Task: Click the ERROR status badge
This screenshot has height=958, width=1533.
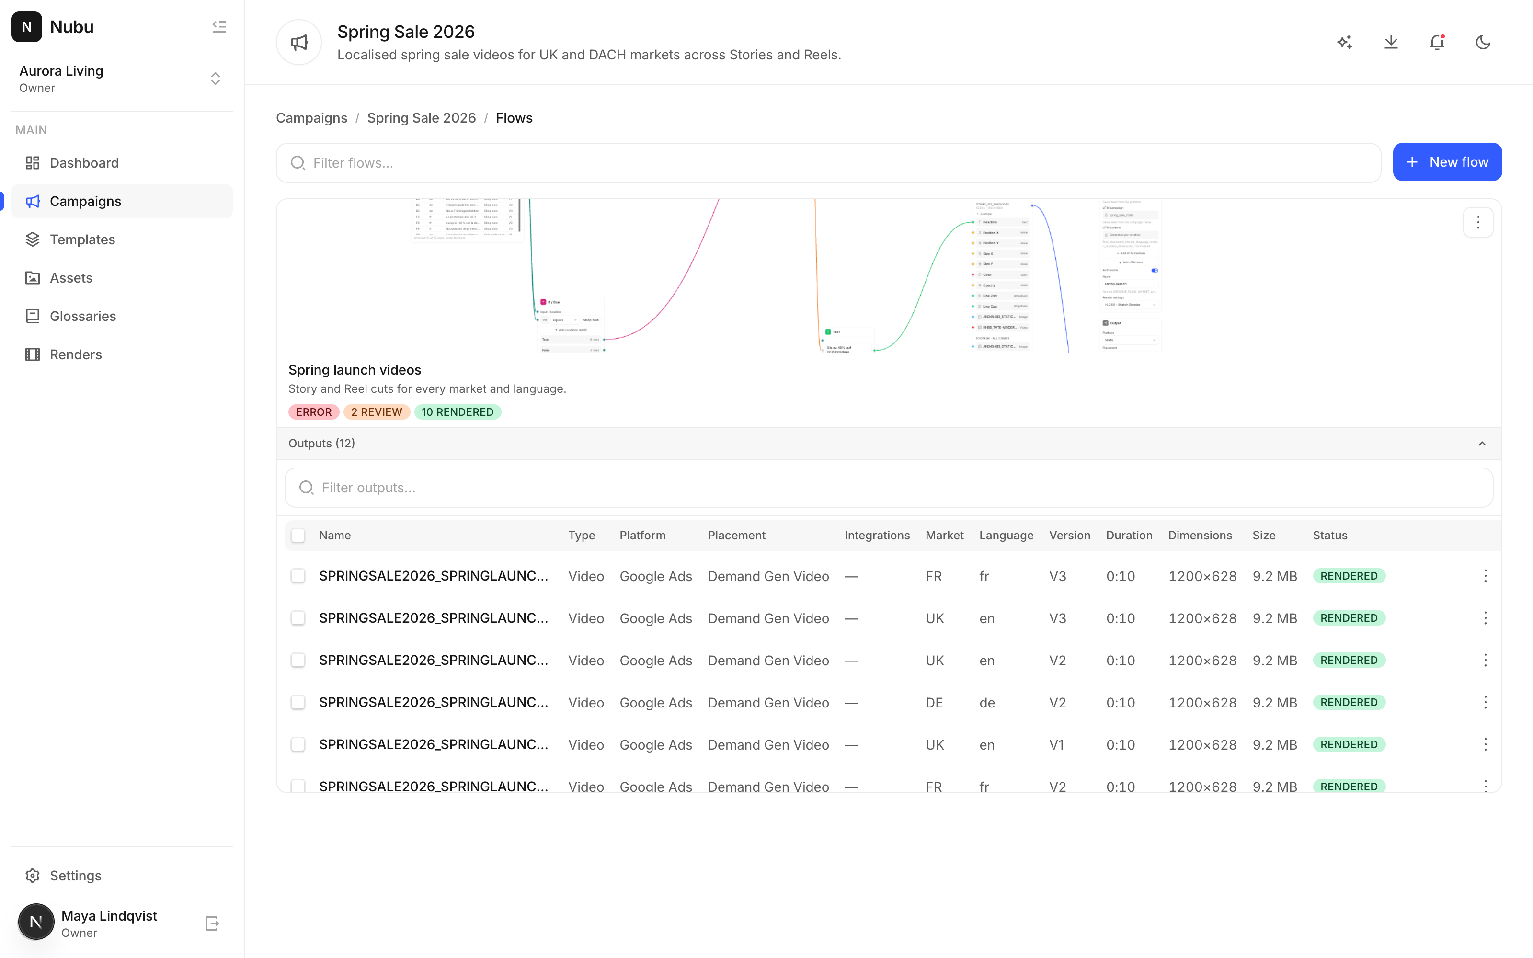Action: click(x=314, y=412)
